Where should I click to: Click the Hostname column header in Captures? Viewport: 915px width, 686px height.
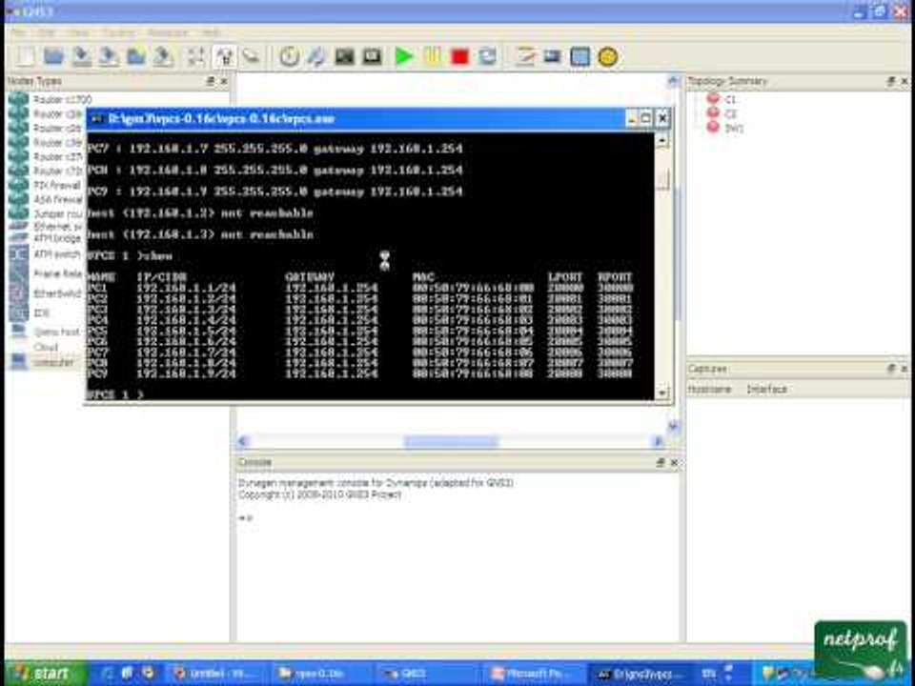pyautogui.click(x=709, y=389)
